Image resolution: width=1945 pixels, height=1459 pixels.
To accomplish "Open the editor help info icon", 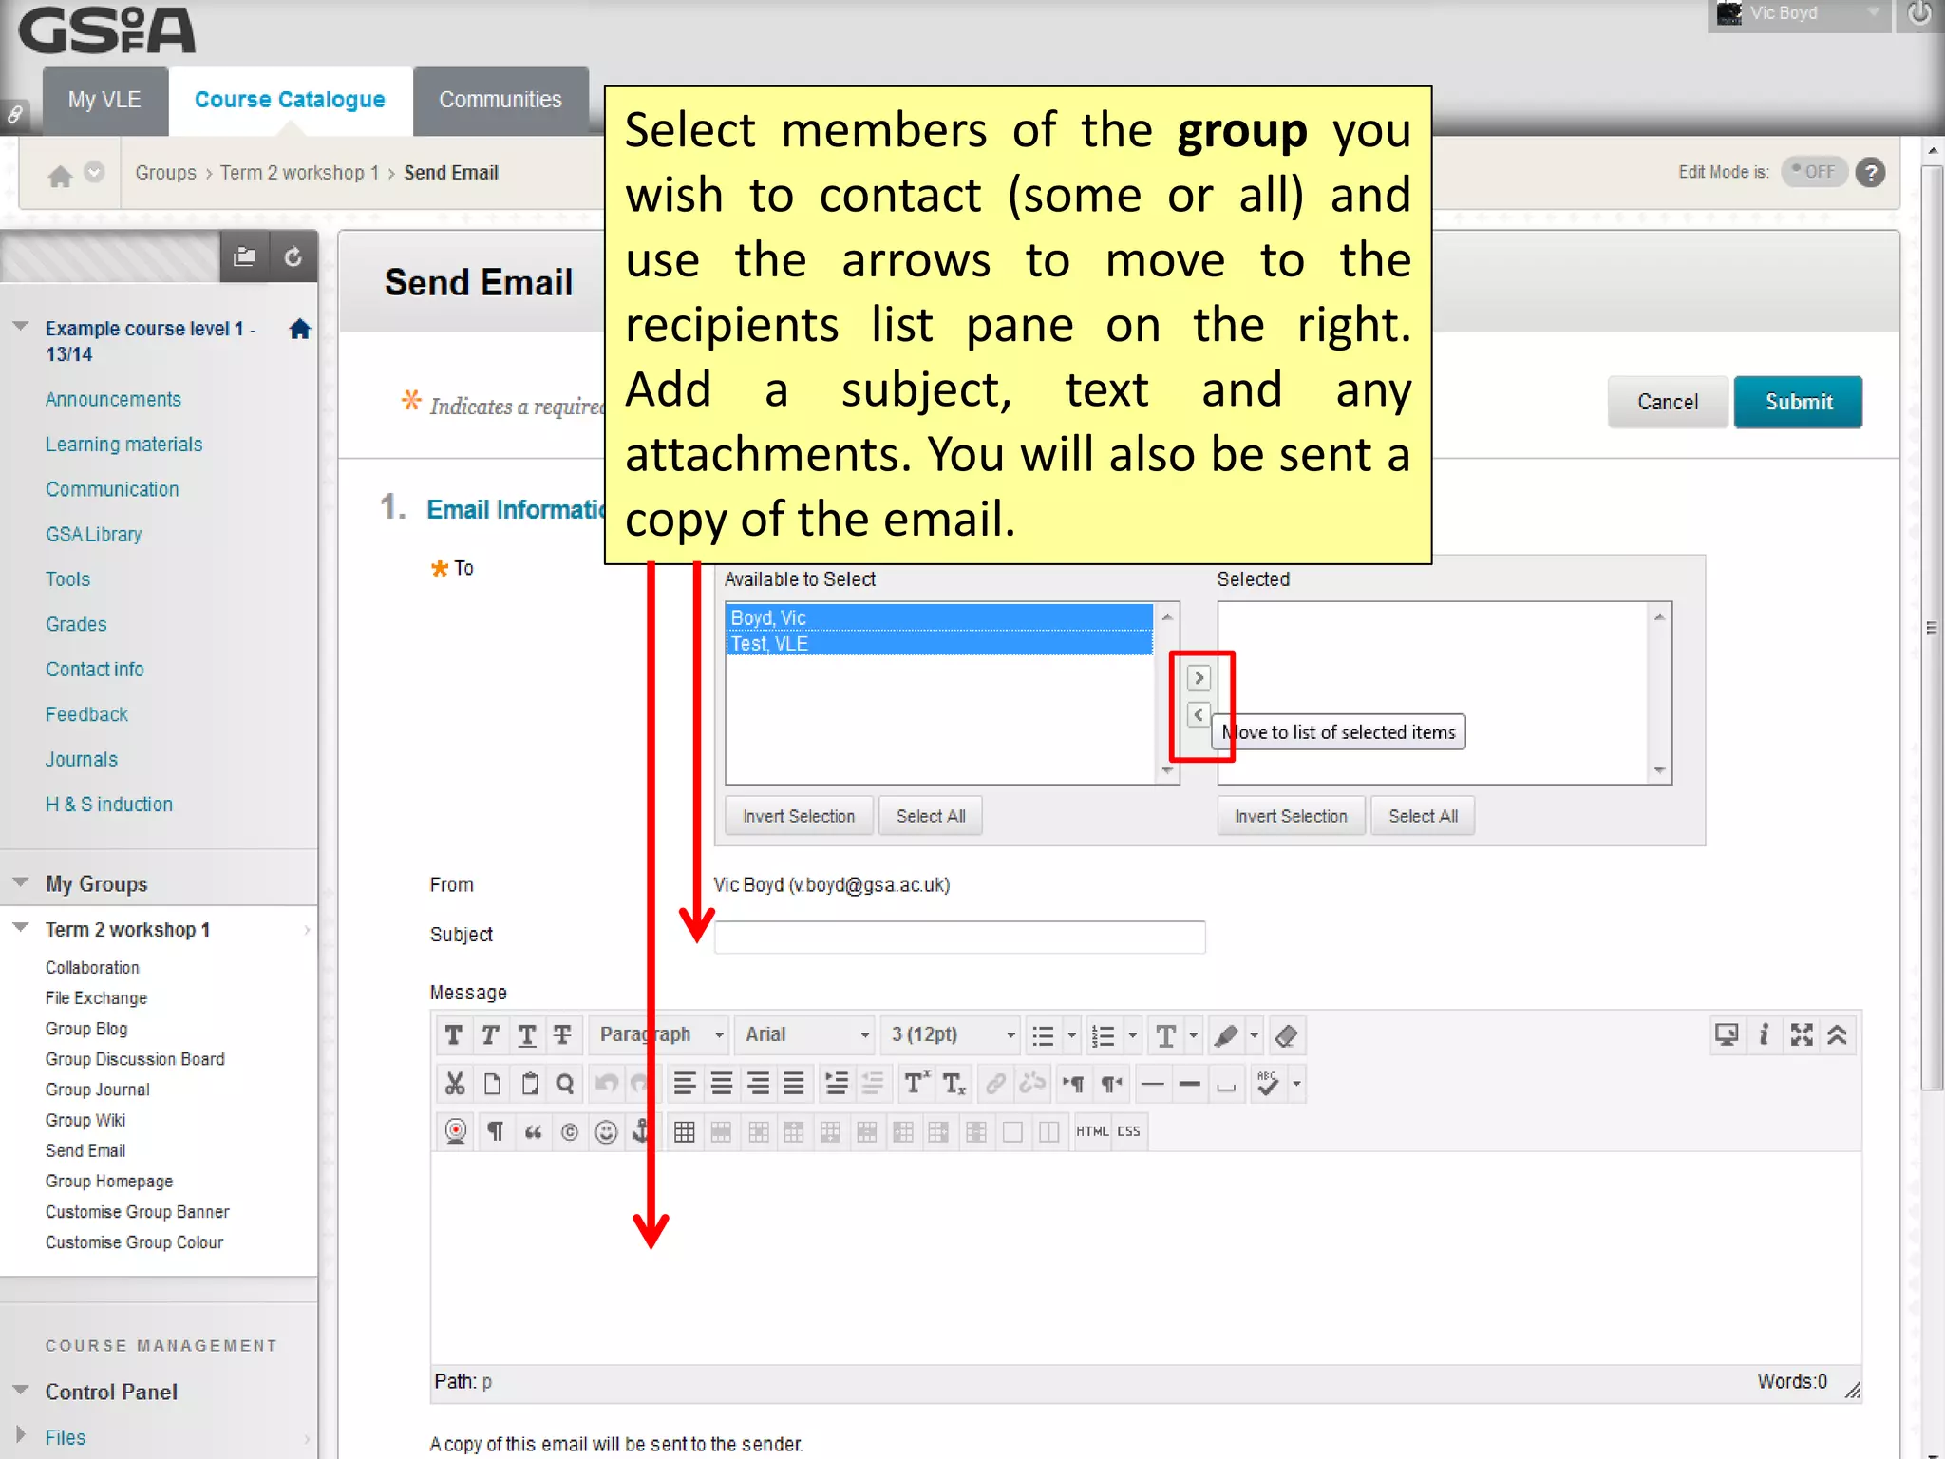I will (x=1765, y=1034).
